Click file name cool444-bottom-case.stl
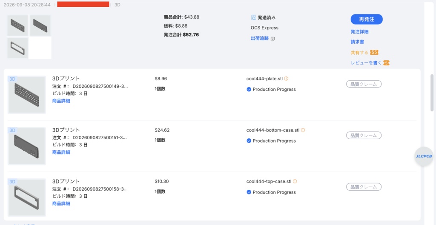The width and height of the screenshot is (436, 225). (273, 129)
